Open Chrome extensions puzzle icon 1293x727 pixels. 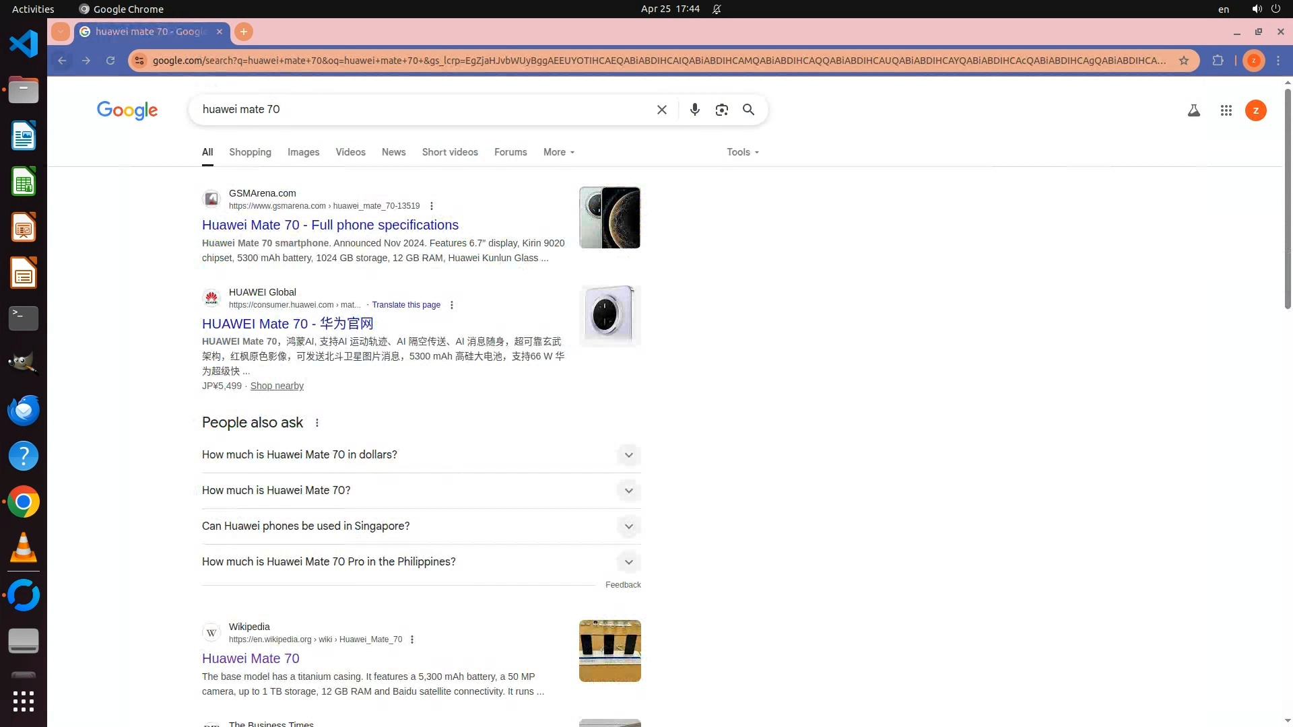pyautogui.click(x=1218, y=61)
